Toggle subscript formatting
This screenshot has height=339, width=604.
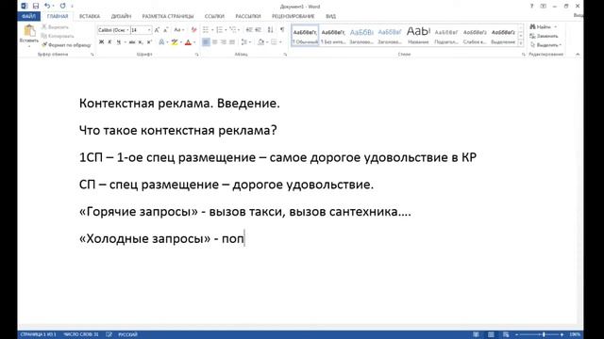141,41
